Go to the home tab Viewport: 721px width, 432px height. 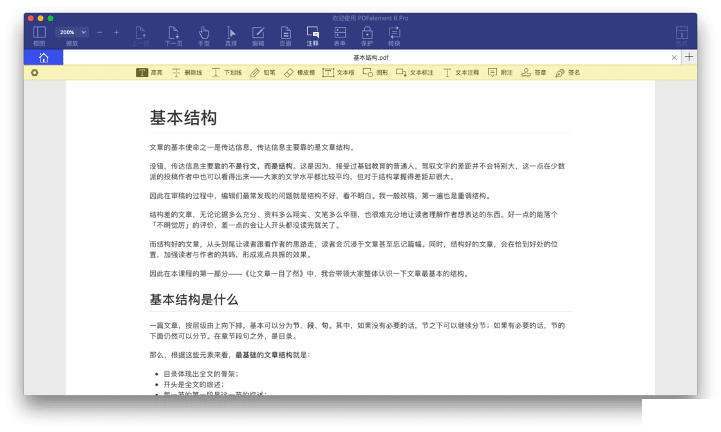[x=44, y=57]
